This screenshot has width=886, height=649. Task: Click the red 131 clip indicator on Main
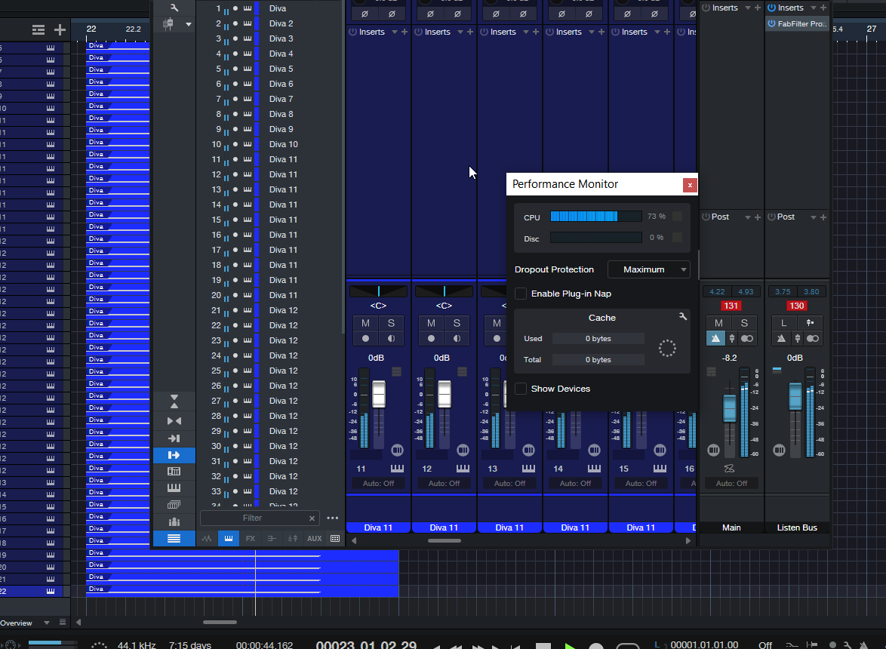coord(731,306)
